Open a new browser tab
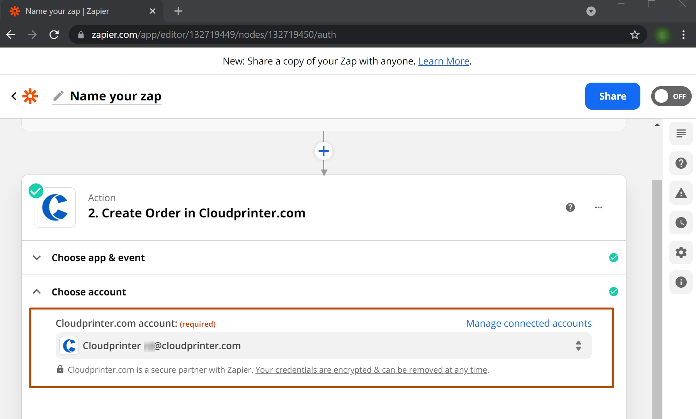This screenshot has width=696, height=419. pos(178,11)
